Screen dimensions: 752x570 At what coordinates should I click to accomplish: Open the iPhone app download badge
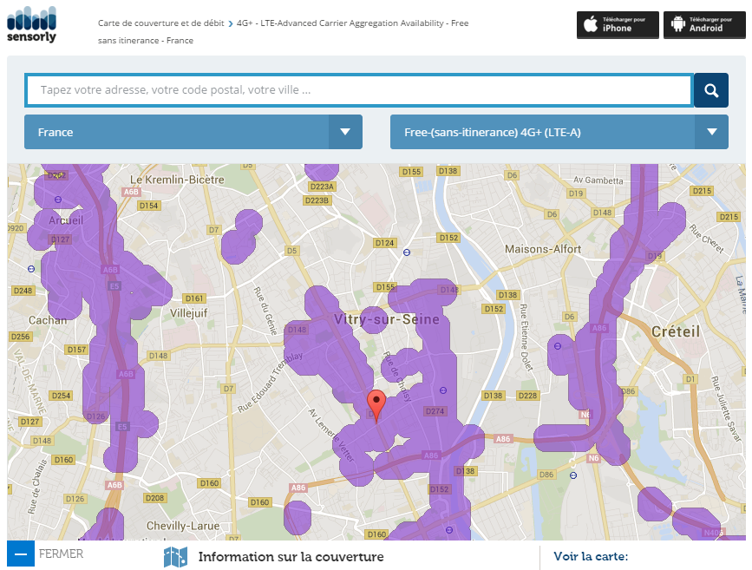click(x=618, y=24)
